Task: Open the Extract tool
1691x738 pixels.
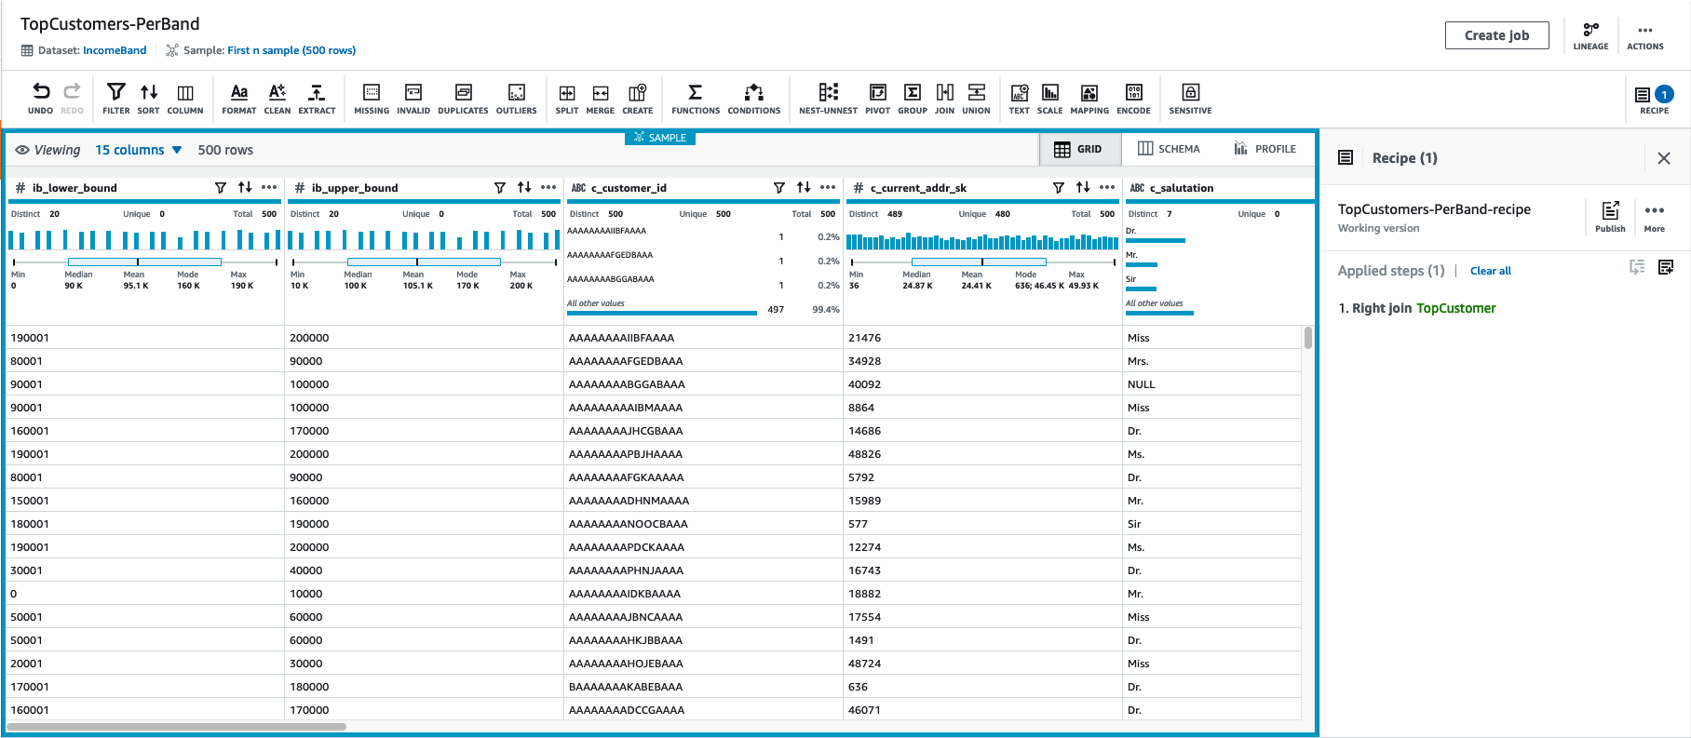Action: tap(317, 98)
